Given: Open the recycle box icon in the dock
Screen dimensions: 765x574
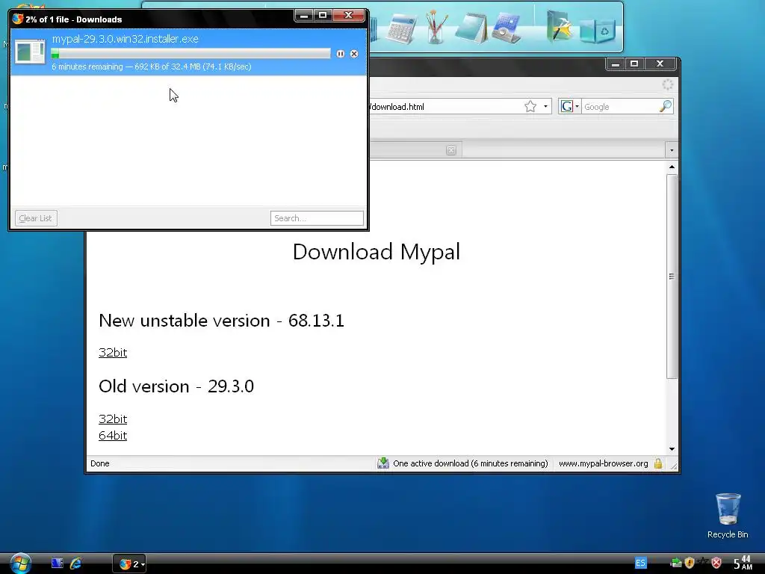Looking at the screenshot, I should click(598, 30).
